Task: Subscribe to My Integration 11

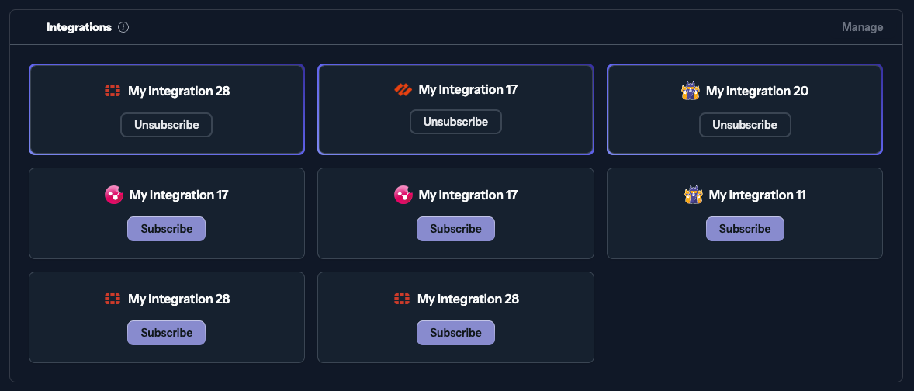Action: pos(744,229)
